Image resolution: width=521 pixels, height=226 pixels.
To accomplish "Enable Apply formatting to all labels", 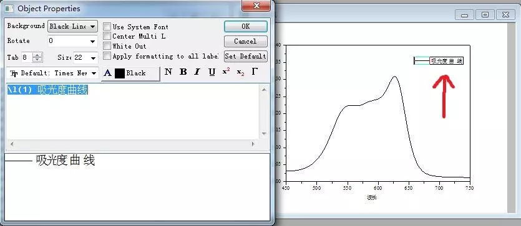I will pos(107,56).
